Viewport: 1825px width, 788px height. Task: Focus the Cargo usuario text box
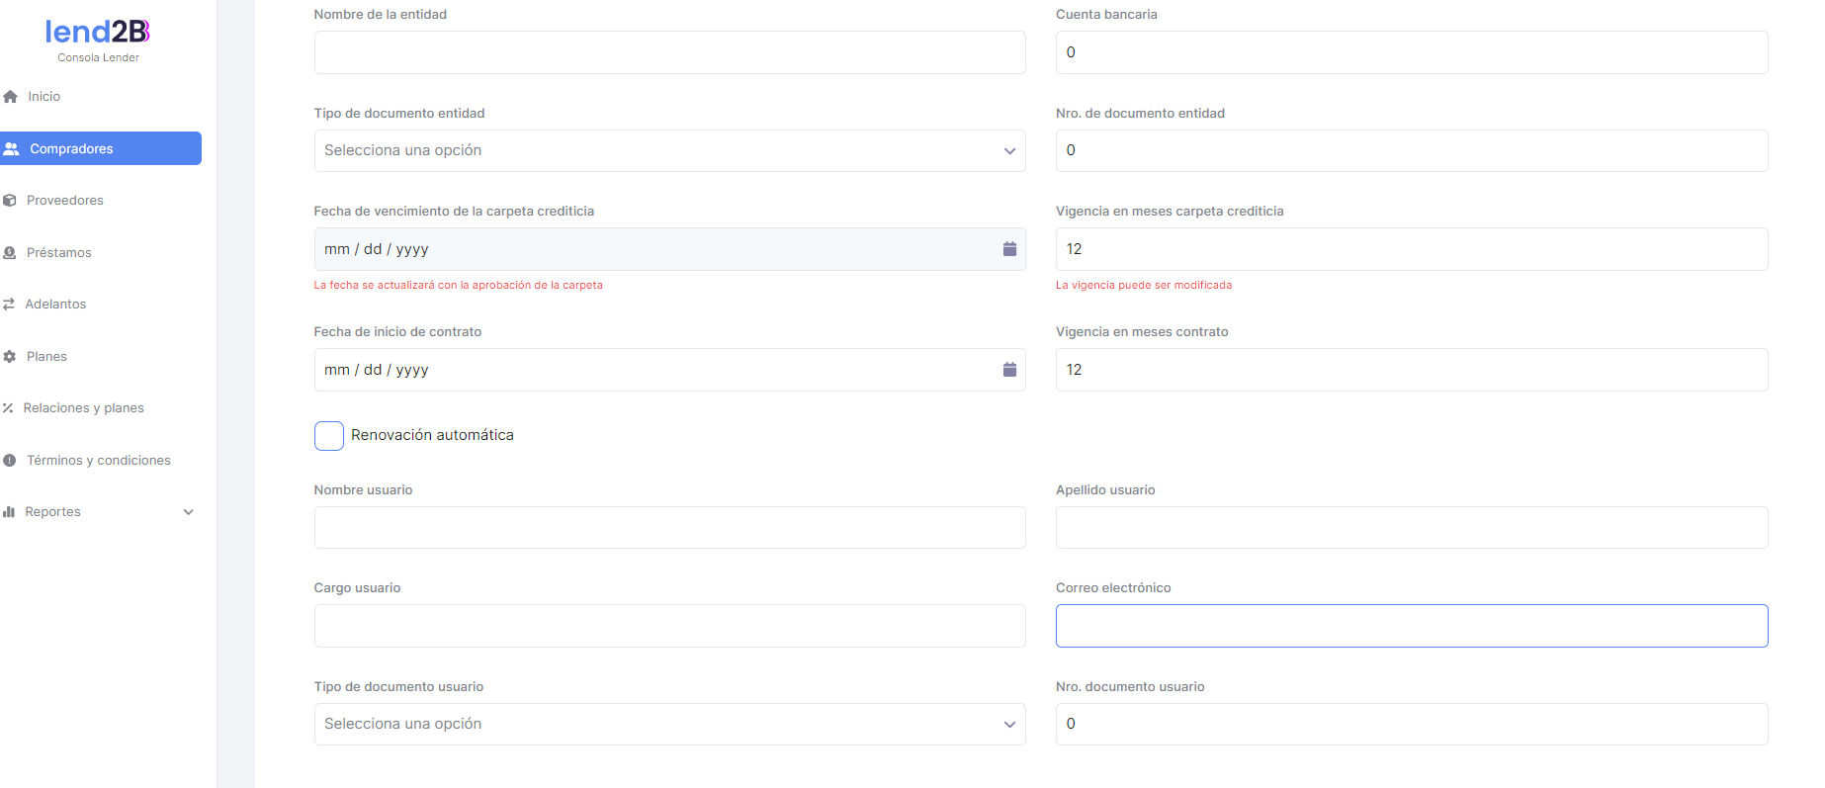coord(669,626)
